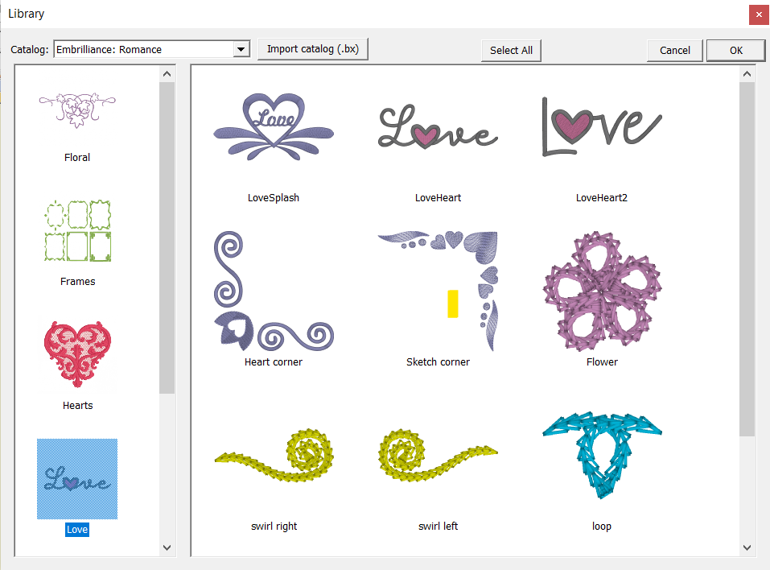The height and width of the screenshot is (570, 770).
Task: Select the LoveSplash design thumbnail
Action: pos(274,129)
